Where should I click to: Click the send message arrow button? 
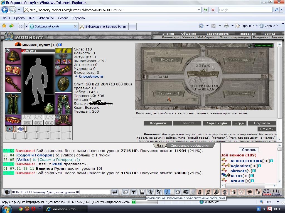click(x=115, y=192)
